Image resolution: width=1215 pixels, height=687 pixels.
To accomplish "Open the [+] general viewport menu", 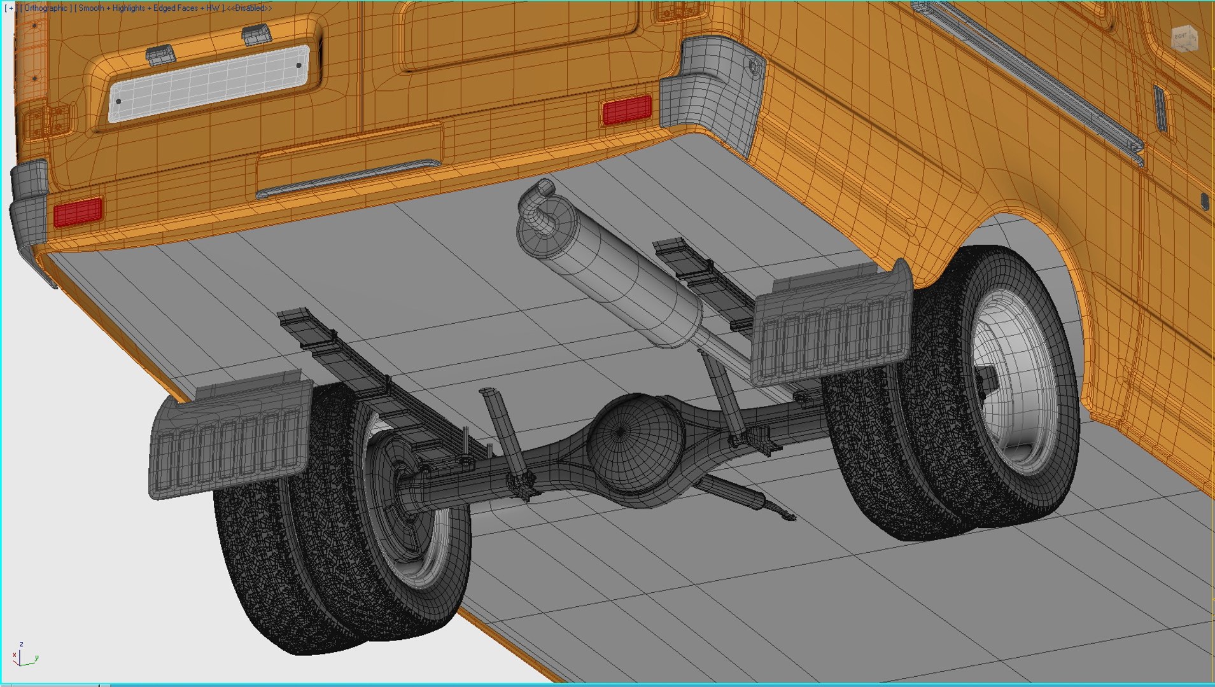I will pos(10,8).
